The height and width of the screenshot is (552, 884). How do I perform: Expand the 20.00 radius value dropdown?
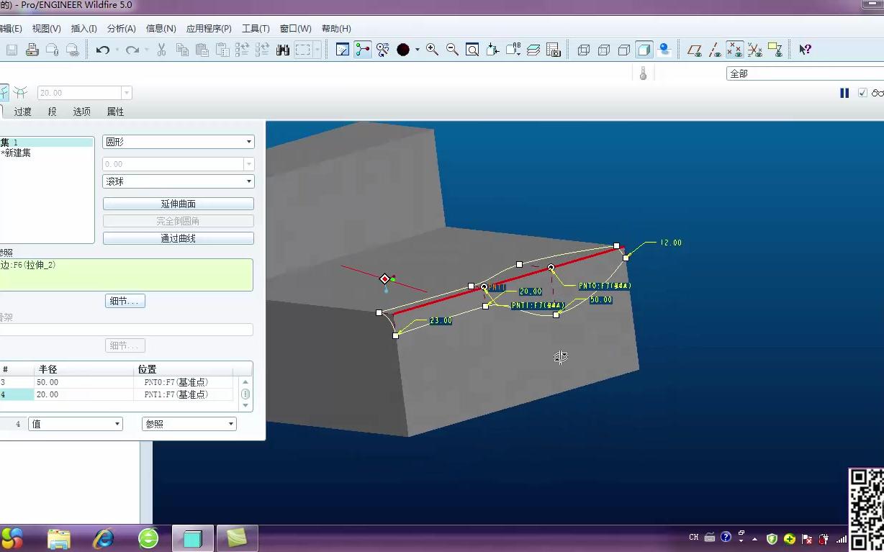[127, 93]
